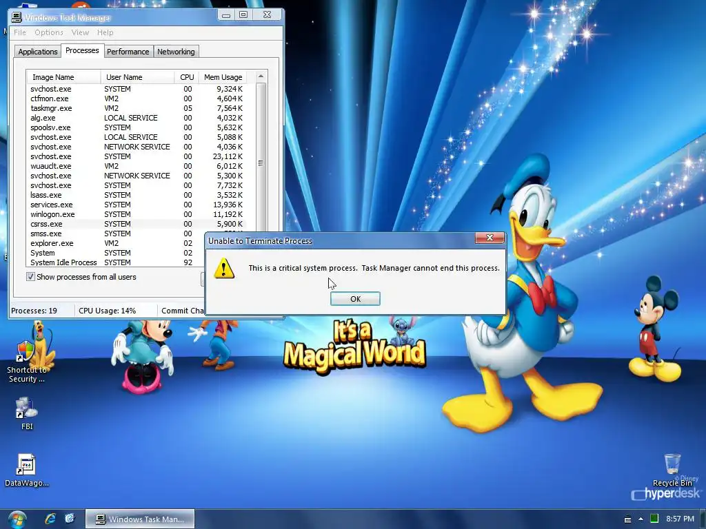Close the Unable to Terminate Process dialog
Viewport: 706px width, 529px height.
point(490,238)
